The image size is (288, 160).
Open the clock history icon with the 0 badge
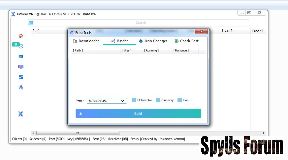pyautogui.click(x=21, y=46)
